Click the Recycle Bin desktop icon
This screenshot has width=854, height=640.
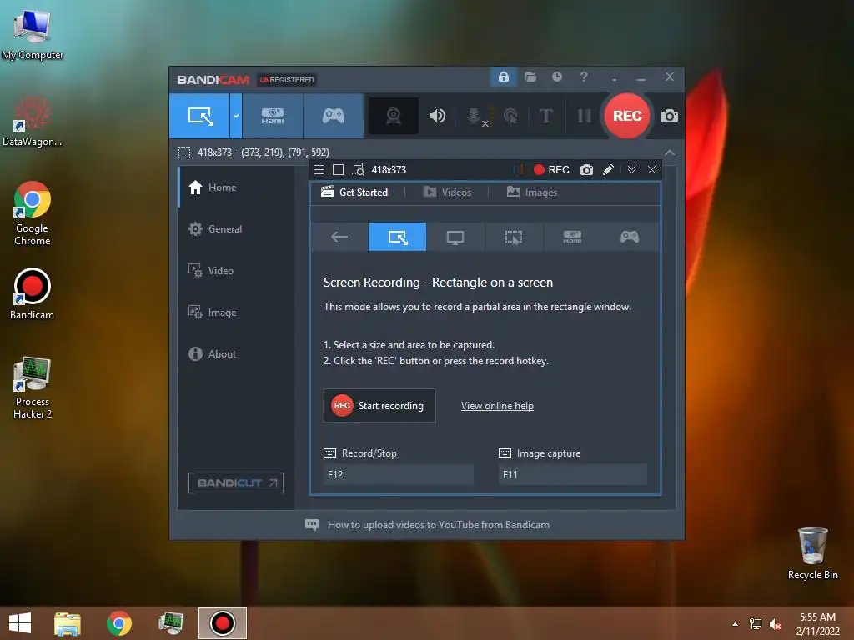click(812, 553)
